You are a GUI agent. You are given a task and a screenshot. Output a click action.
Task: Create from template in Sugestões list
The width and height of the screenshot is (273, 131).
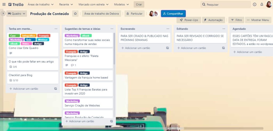click(112, 121)
